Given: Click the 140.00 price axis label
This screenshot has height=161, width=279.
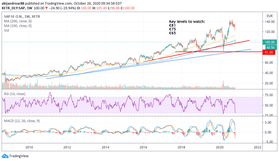Looking at the screenshot, I should pos(270,22).
